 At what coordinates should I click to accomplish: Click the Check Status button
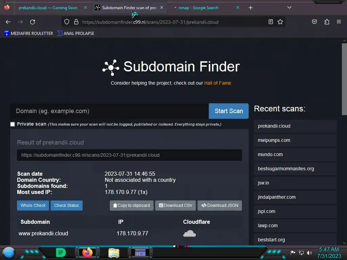click(x=66, y=205)
